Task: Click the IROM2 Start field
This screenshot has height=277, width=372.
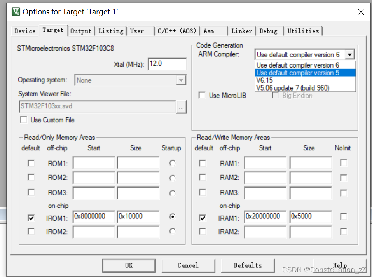Action: click(94, 232)
